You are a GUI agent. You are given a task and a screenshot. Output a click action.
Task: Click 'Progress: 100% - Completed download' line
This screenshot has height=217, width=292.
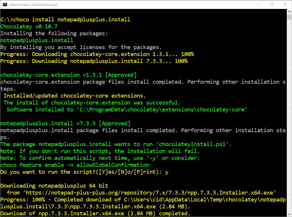[x=143, y=203]
